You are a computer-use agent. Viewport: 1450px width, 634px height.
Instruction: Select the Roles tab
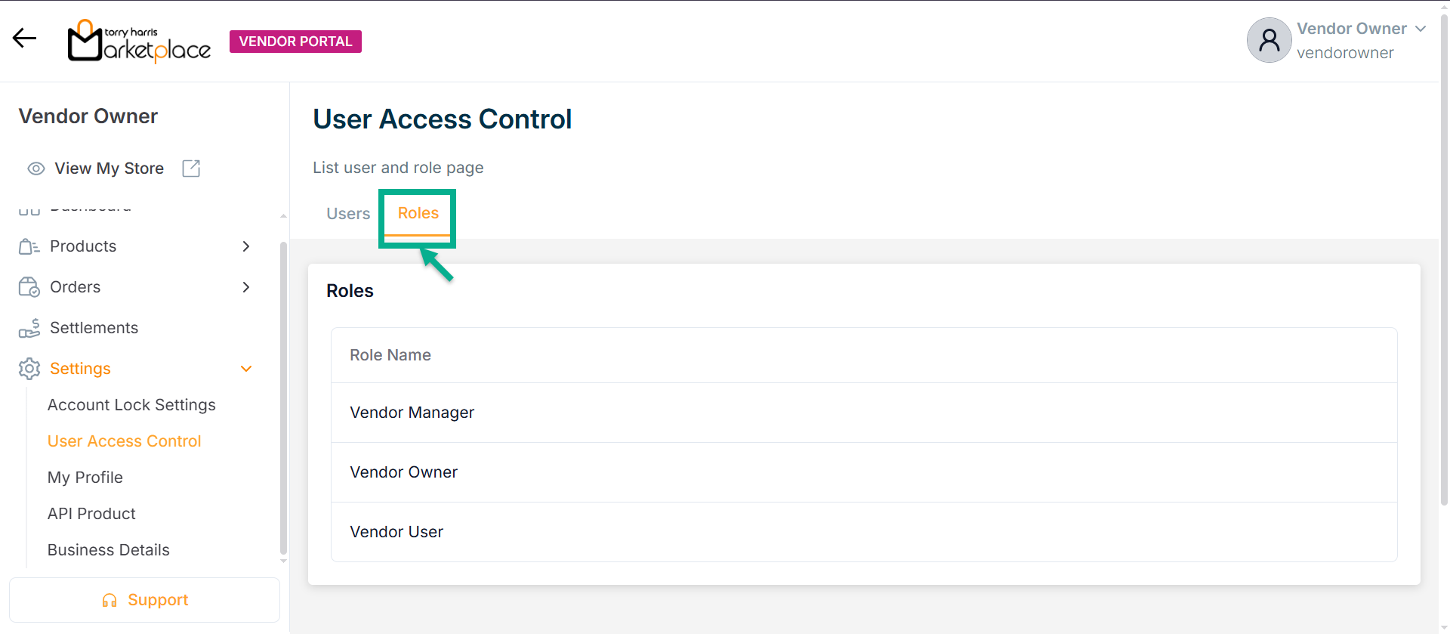pyautogui.click(x=418, y=214)
